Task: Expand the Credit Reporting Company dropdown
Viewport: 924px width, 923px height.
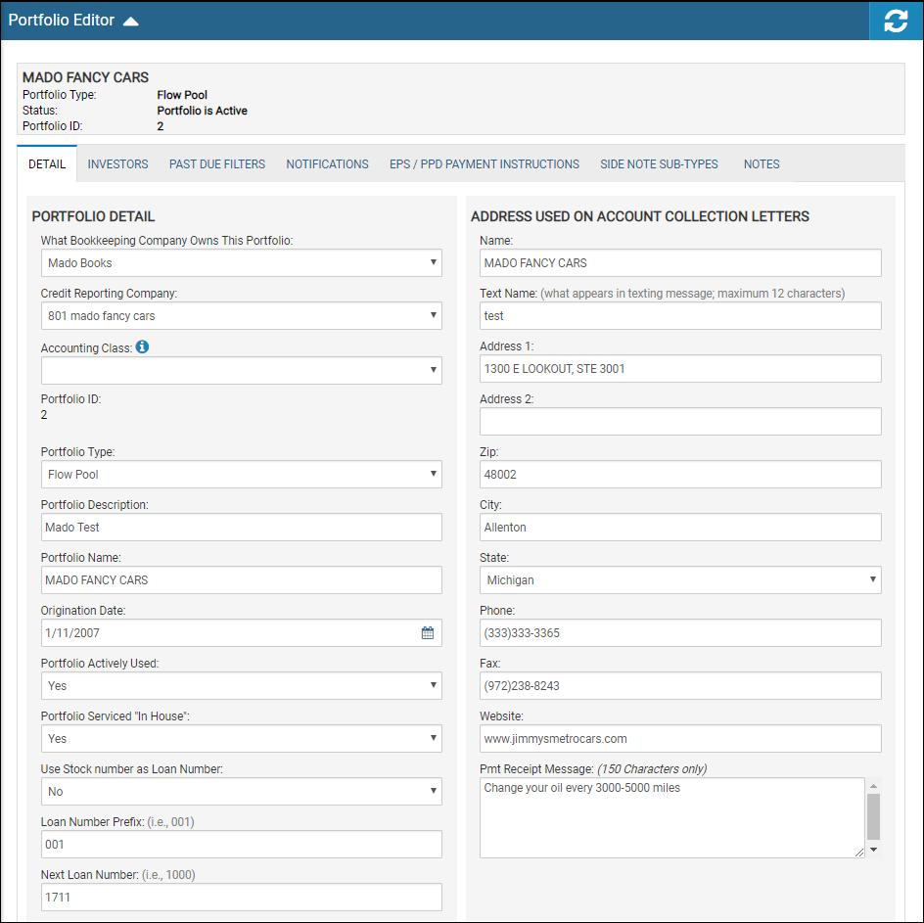Action: [242, 316]
